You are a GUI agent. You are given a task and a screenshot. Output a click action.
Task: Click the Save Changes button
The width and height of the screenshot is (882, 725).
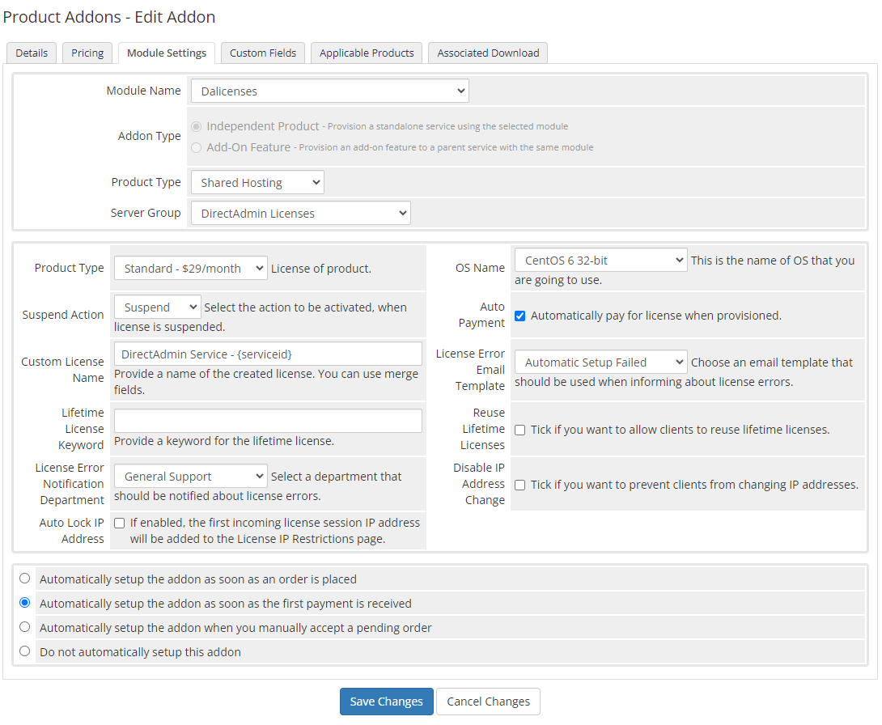tap(387, 702)
